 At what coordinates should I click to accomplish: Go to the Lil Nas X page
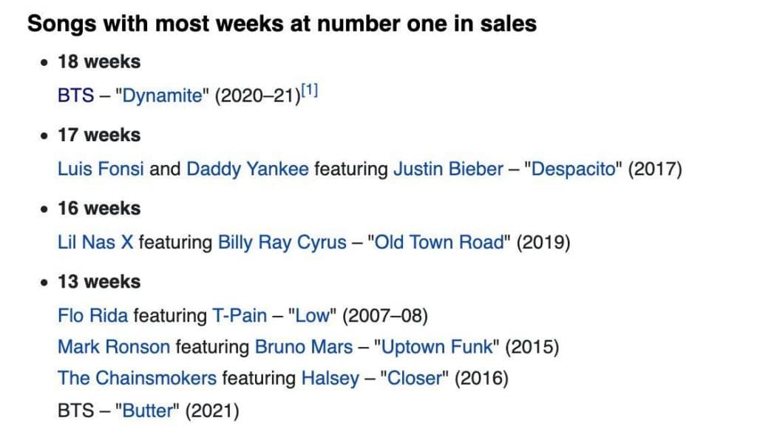coord(95,243)
